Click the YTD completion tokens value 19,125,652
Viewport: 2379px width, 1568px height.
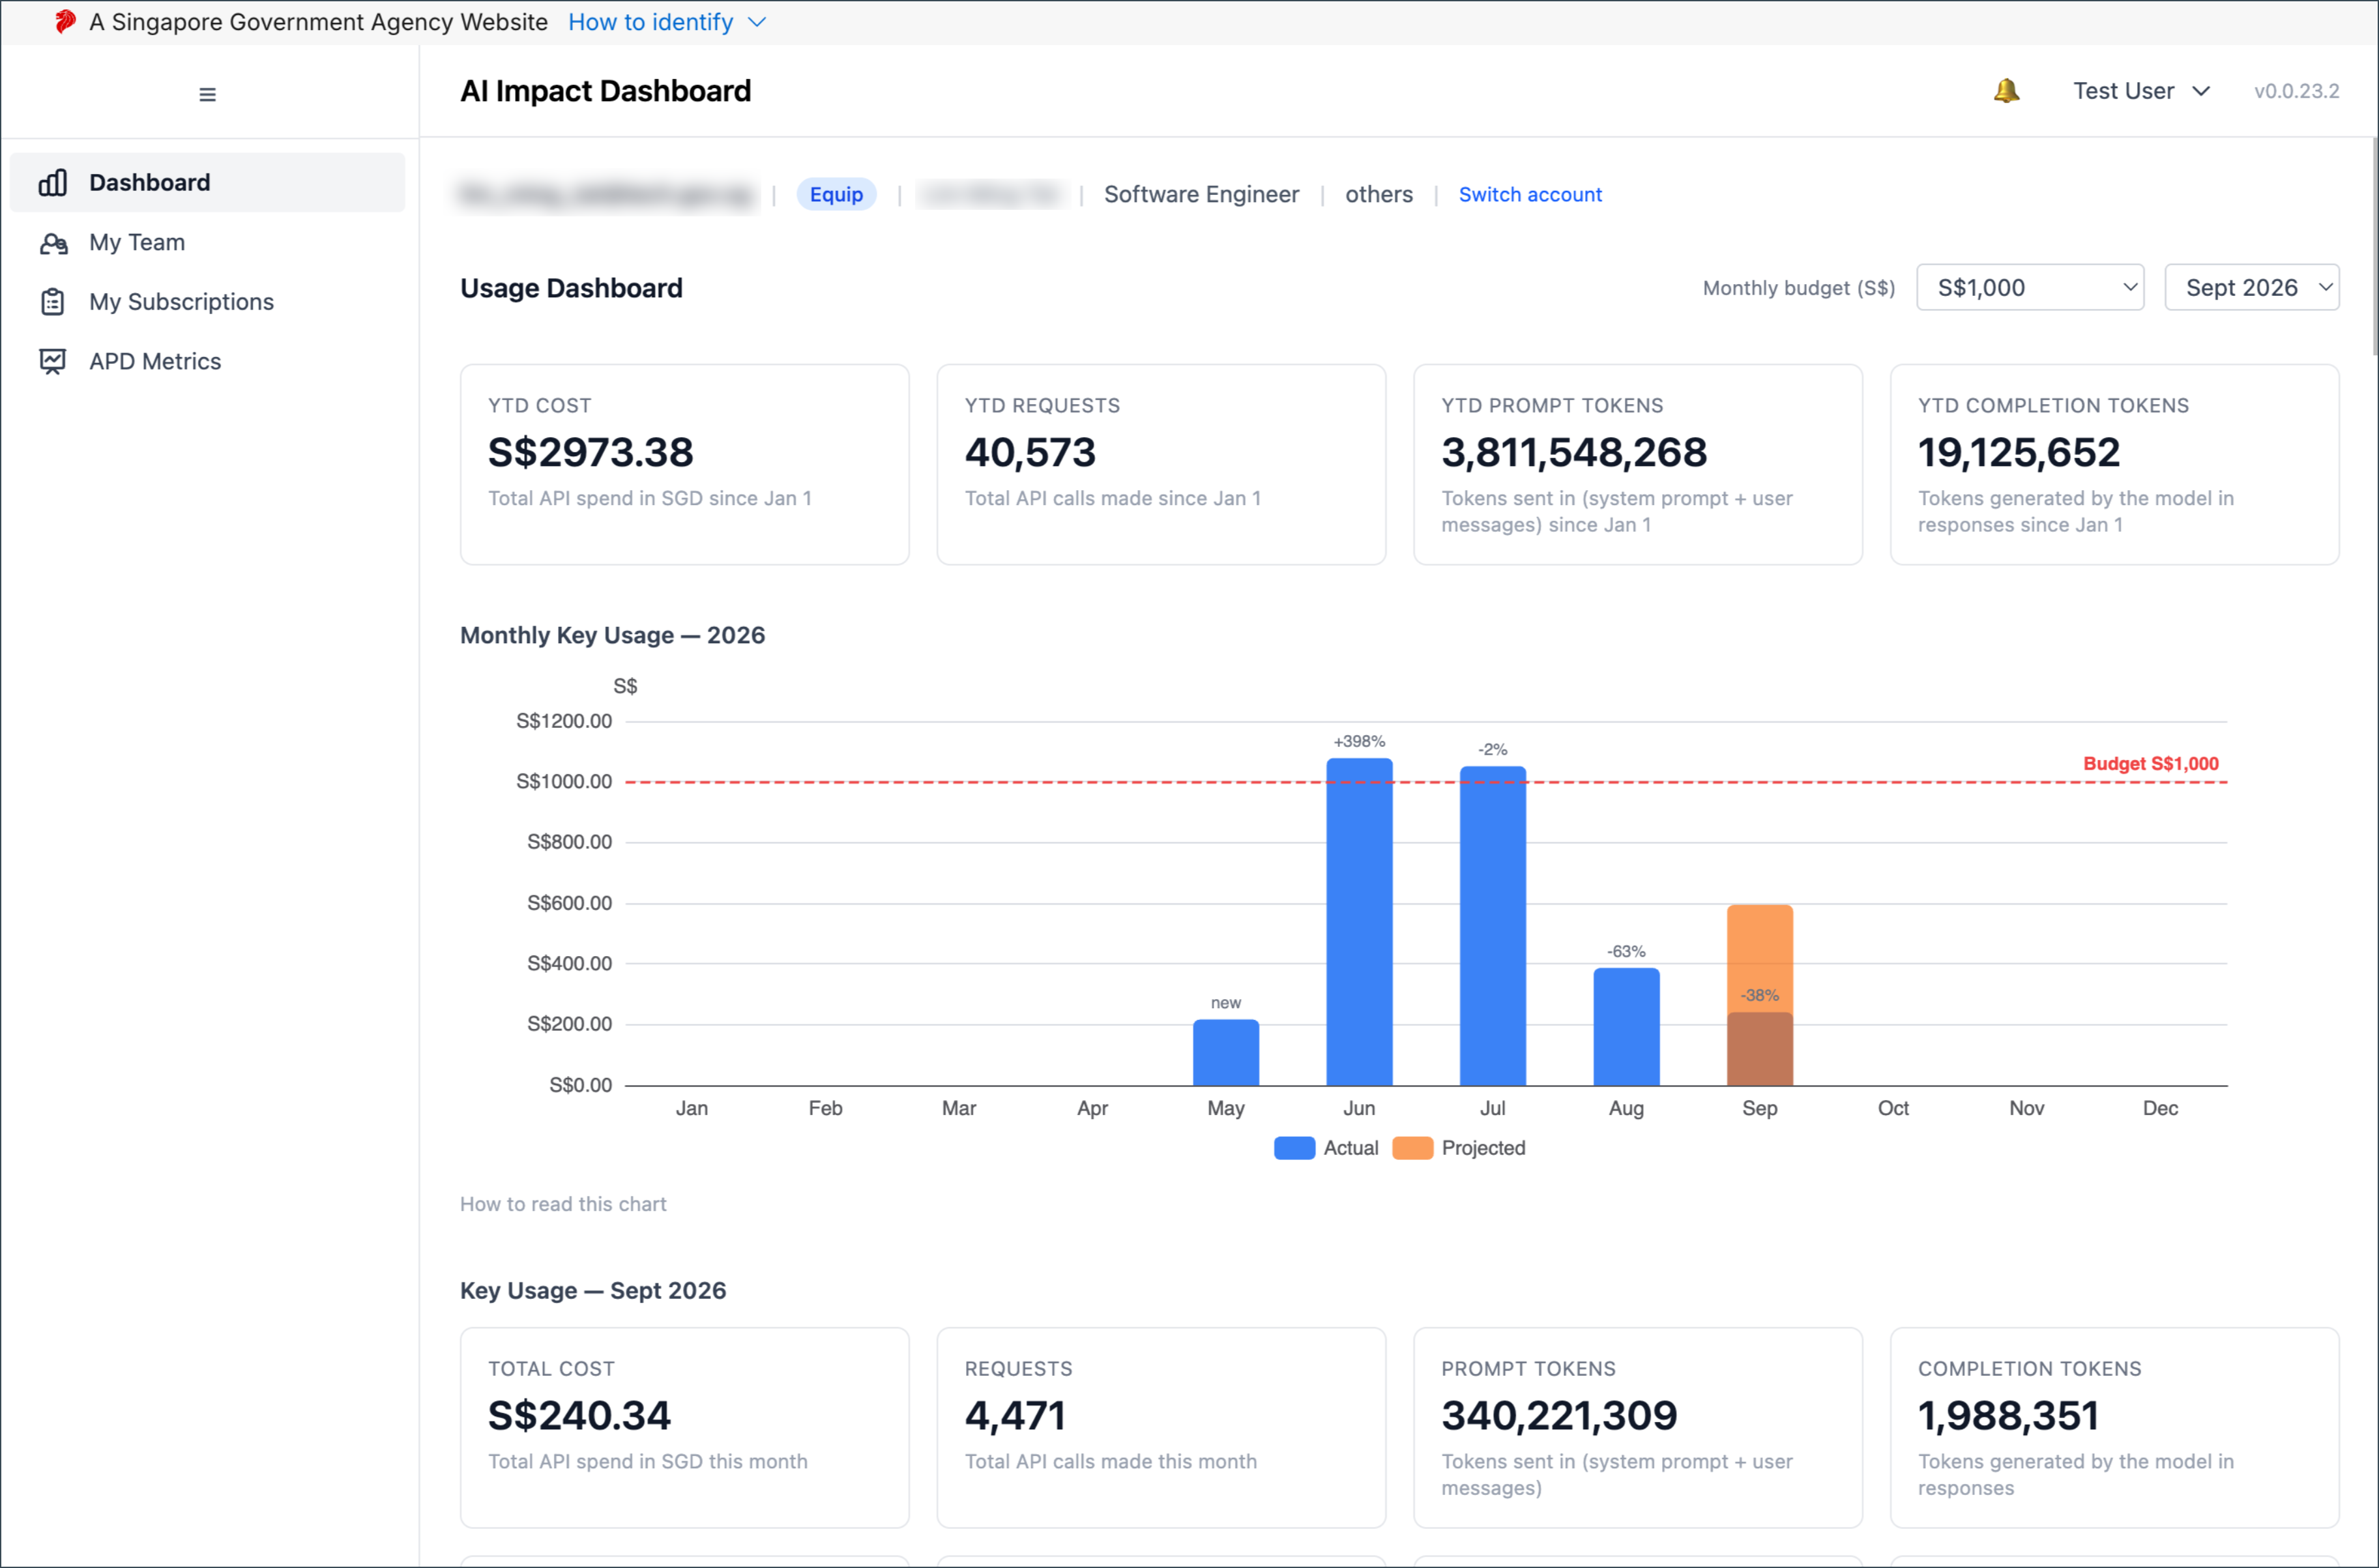tap(2018, 452)
